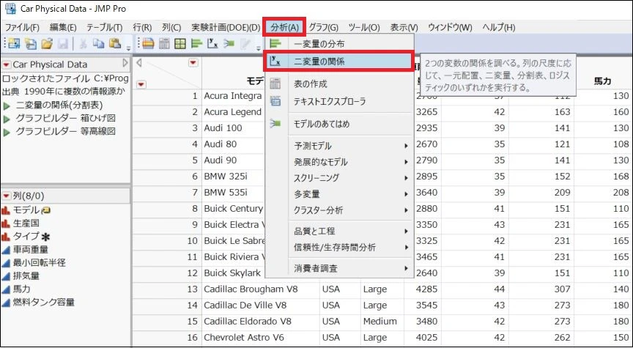Click the Distribution icon in toolbar
This screenshot has width=633, height=348.
click(x=196, y=44)
